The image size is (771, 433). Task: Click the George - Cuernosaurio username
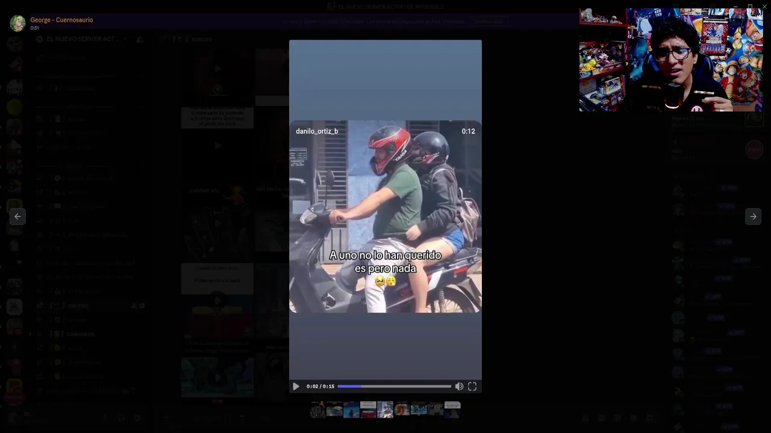[x=61, y=20]
